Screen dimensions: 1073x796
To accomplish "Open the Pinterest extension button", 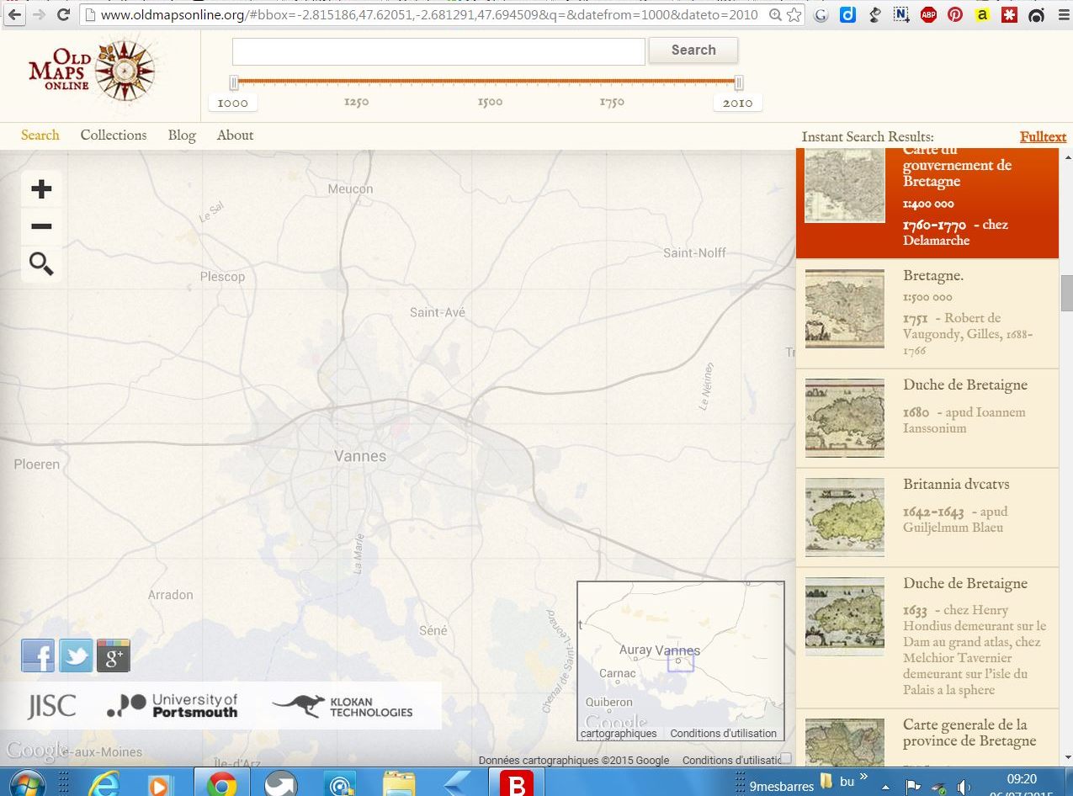I will point(955,14).
